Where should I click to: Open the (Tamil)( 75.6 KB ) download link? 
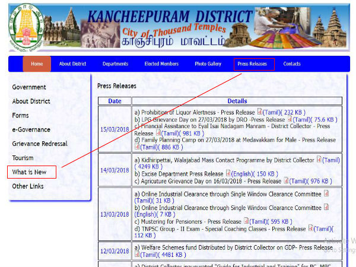click(x=315, y=120)
